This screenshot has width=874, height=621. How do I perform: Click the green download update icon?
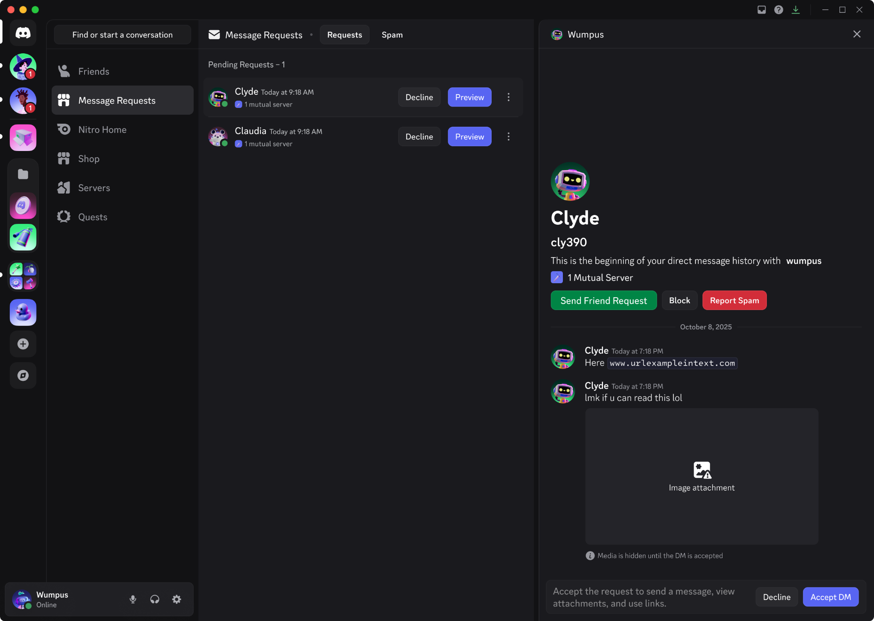point(795,9)
